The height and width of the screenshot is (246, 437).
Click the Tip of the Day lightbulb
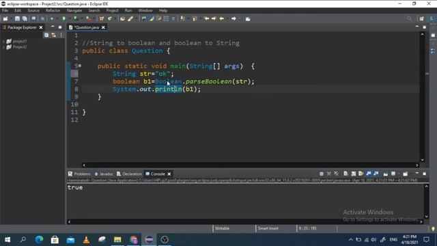pos(433,229)
